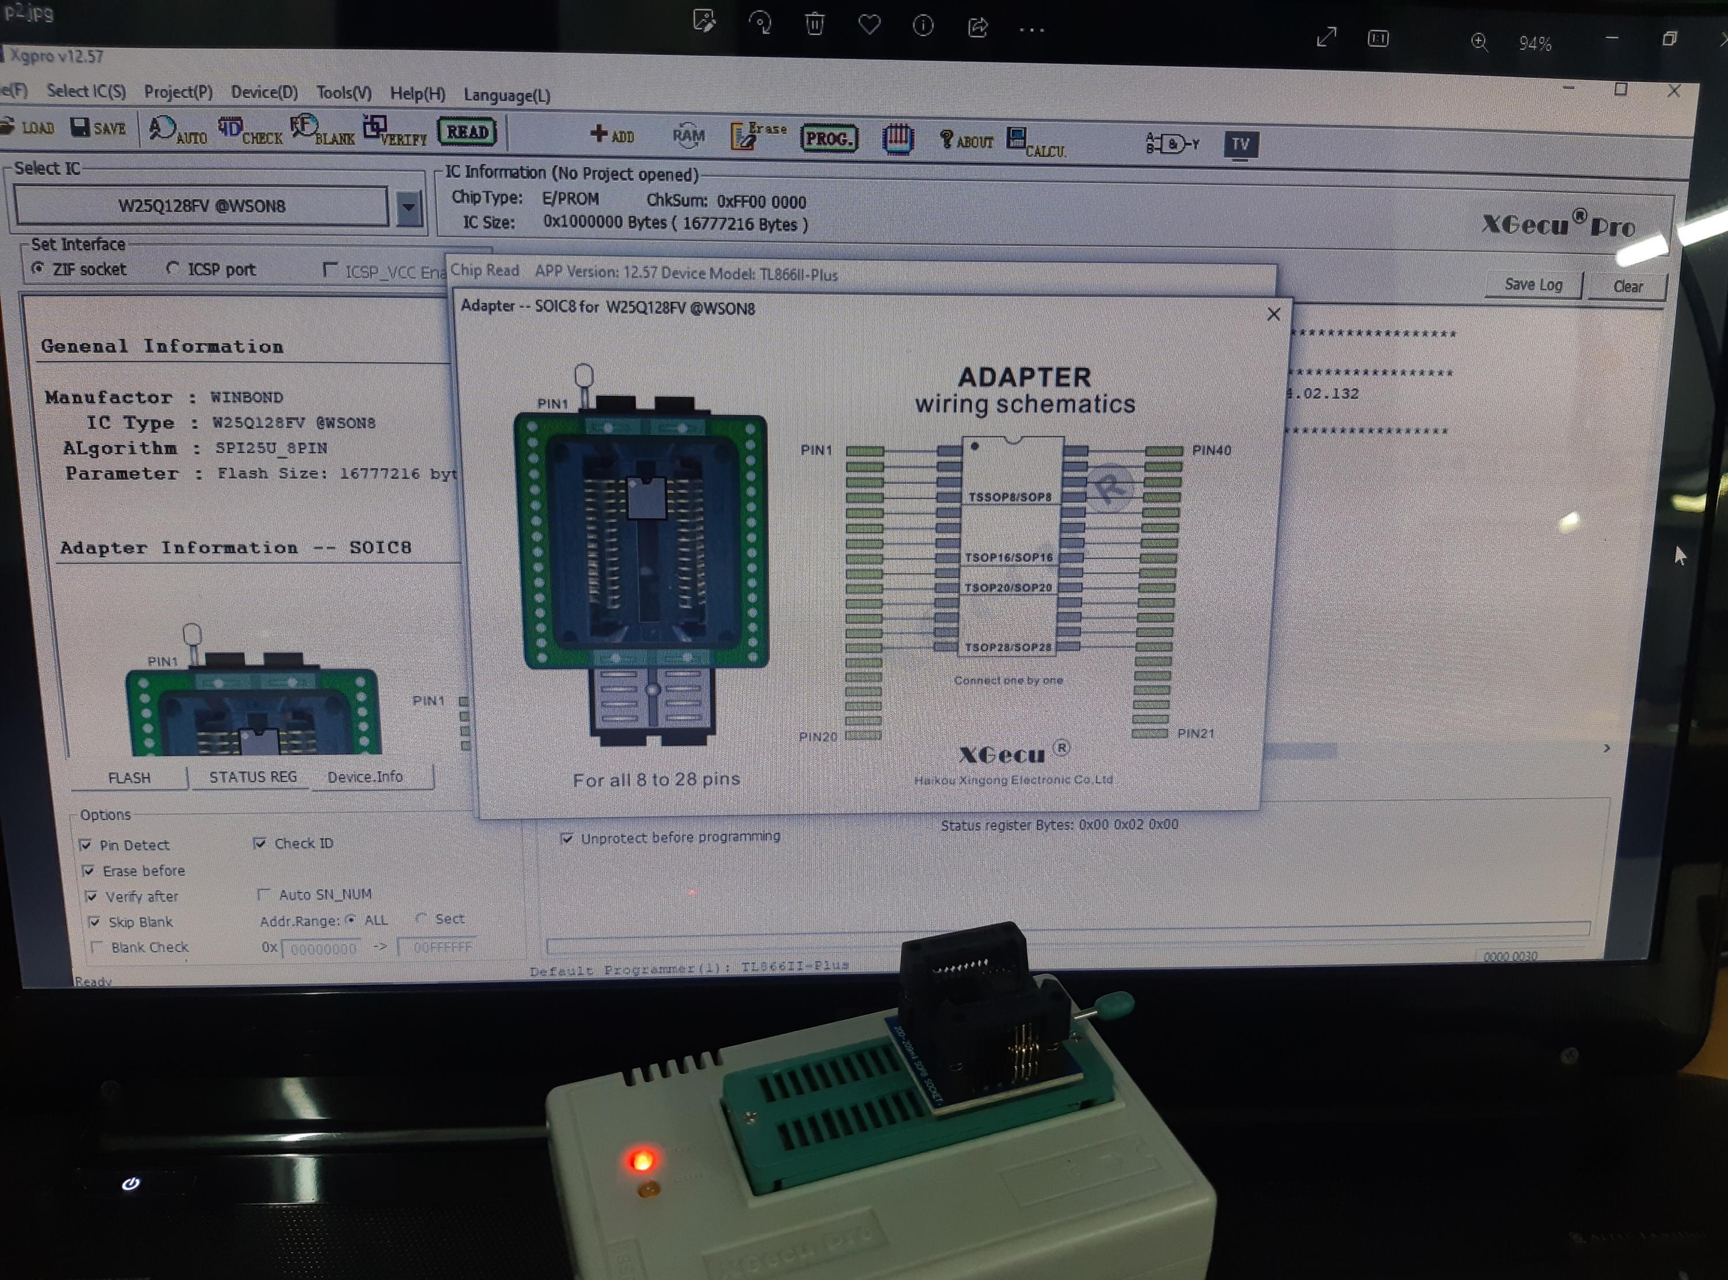1728x1280 pixels.
Task: Click the READ chip toolbar button
Action: 467,132
